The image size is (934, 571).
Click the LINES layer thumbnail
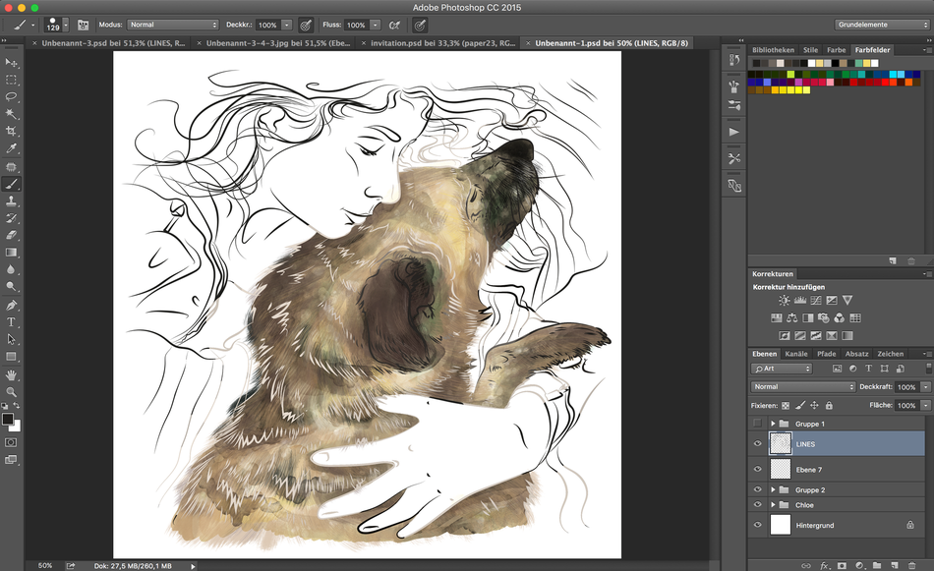(781, 443)
